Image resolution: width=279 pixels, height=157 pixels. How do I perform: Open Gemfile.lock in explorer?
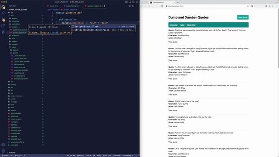pos(16,128)
